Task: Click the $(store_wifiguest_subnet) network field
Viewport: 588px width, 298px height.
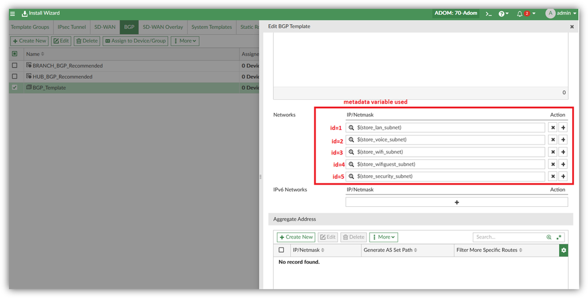Action: (x=445, y=165)
